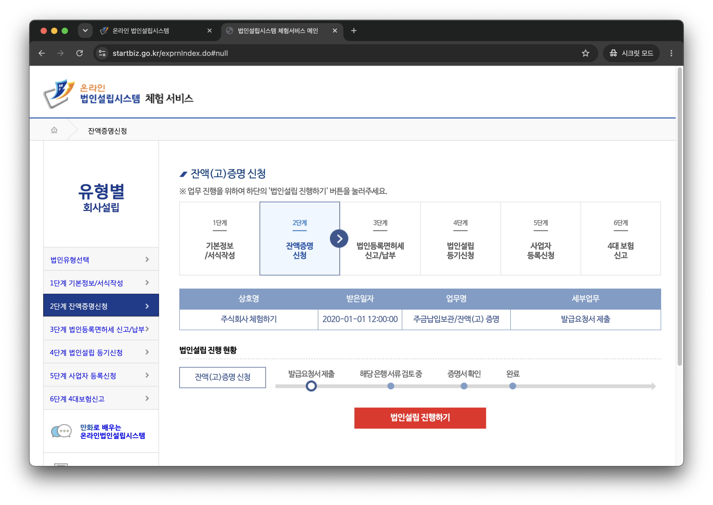Select the 1단계 기본정보/서식작성 step box
This screenshot has width=713, height=505.
[219, 238]
